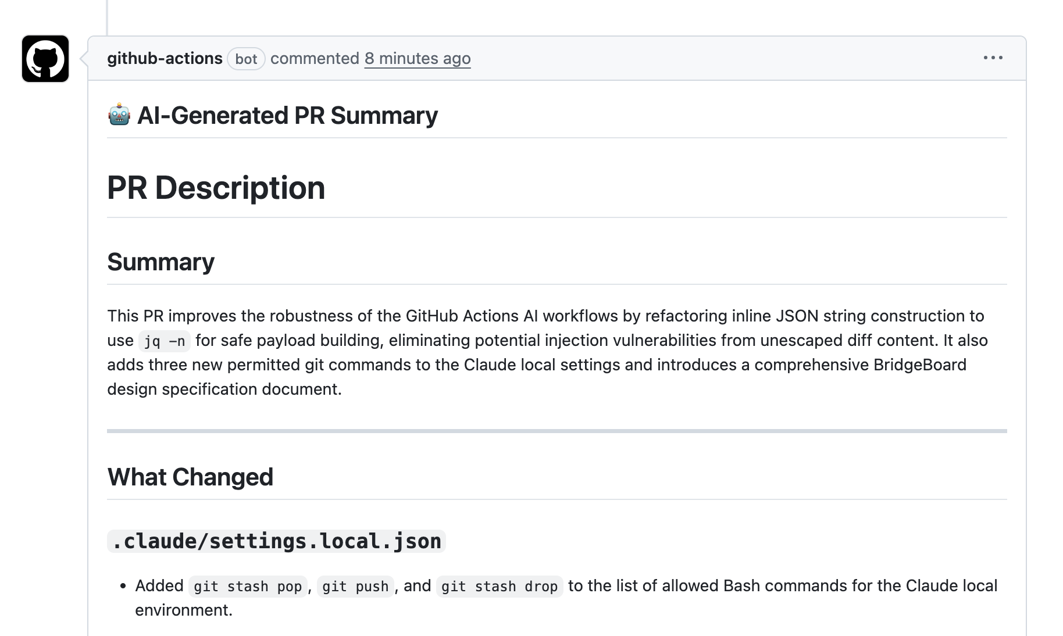1063x636 pixels.
Task: Click the word commented in the comment header
Action: coord(315,59)
